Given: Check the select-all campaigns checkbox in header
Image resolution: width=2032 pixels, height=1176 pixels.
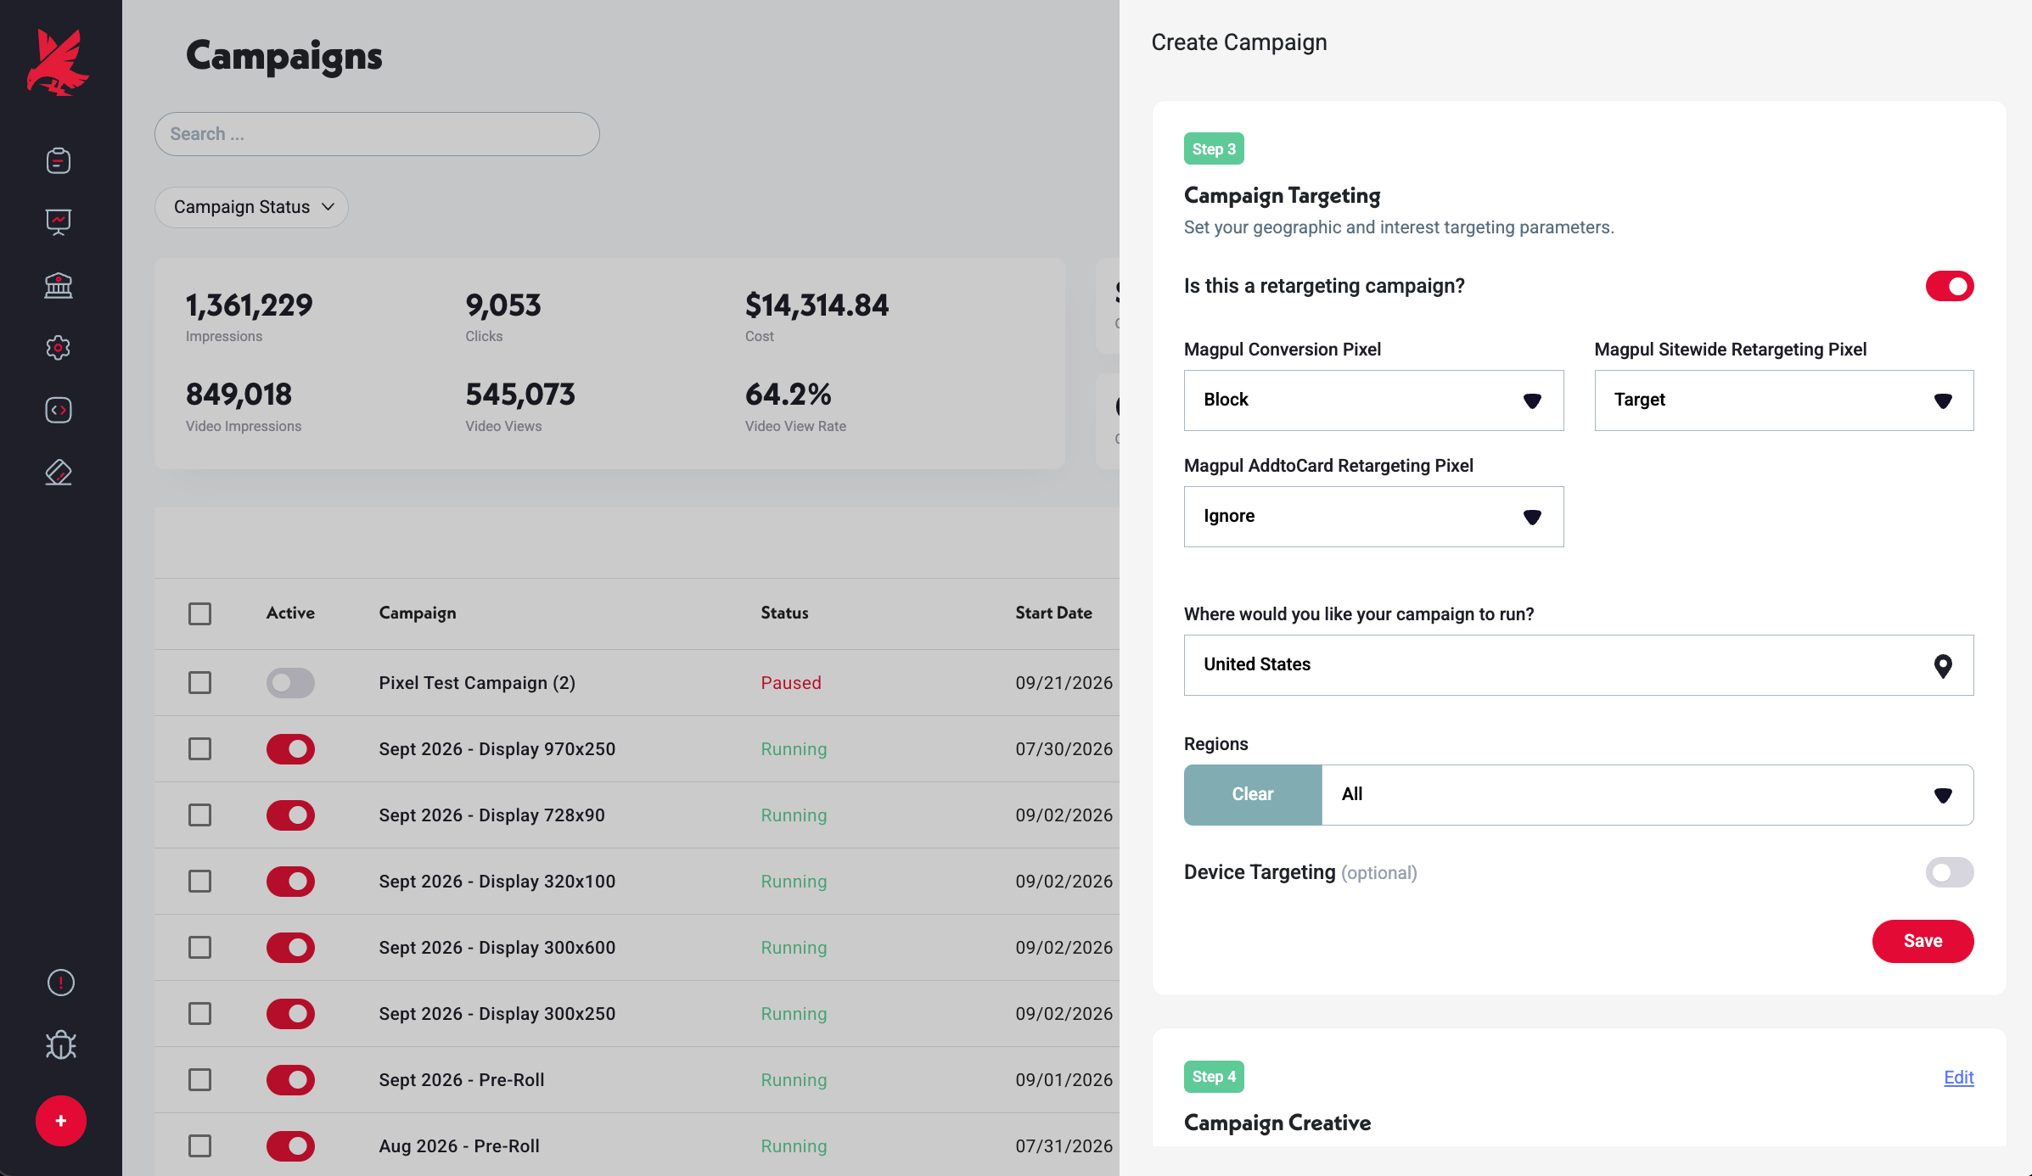Looking at the screenshot, I should tap(199, 613).
